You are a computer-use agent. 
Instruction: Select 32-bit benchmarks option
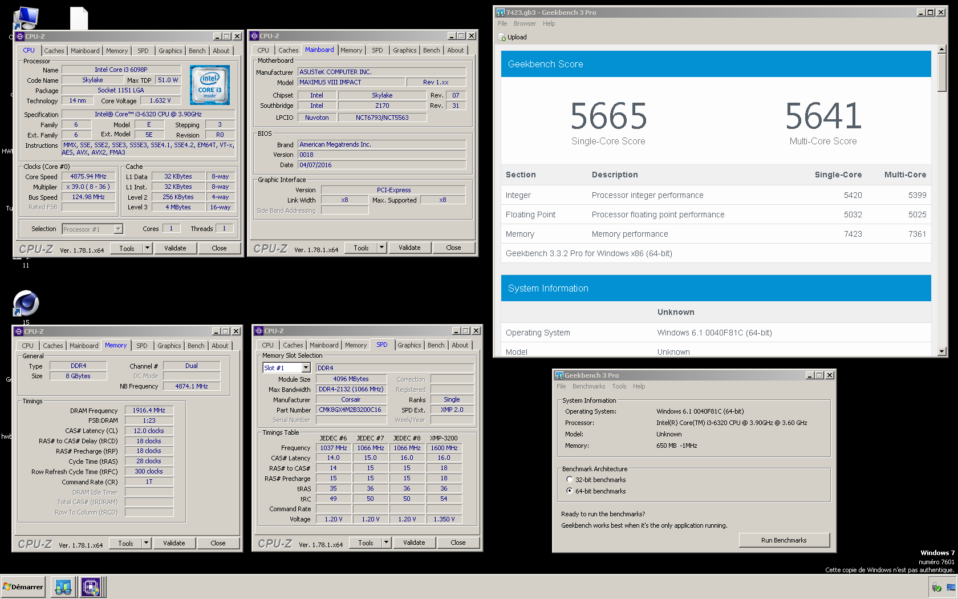pyautogui.click(x=569, y=480)
